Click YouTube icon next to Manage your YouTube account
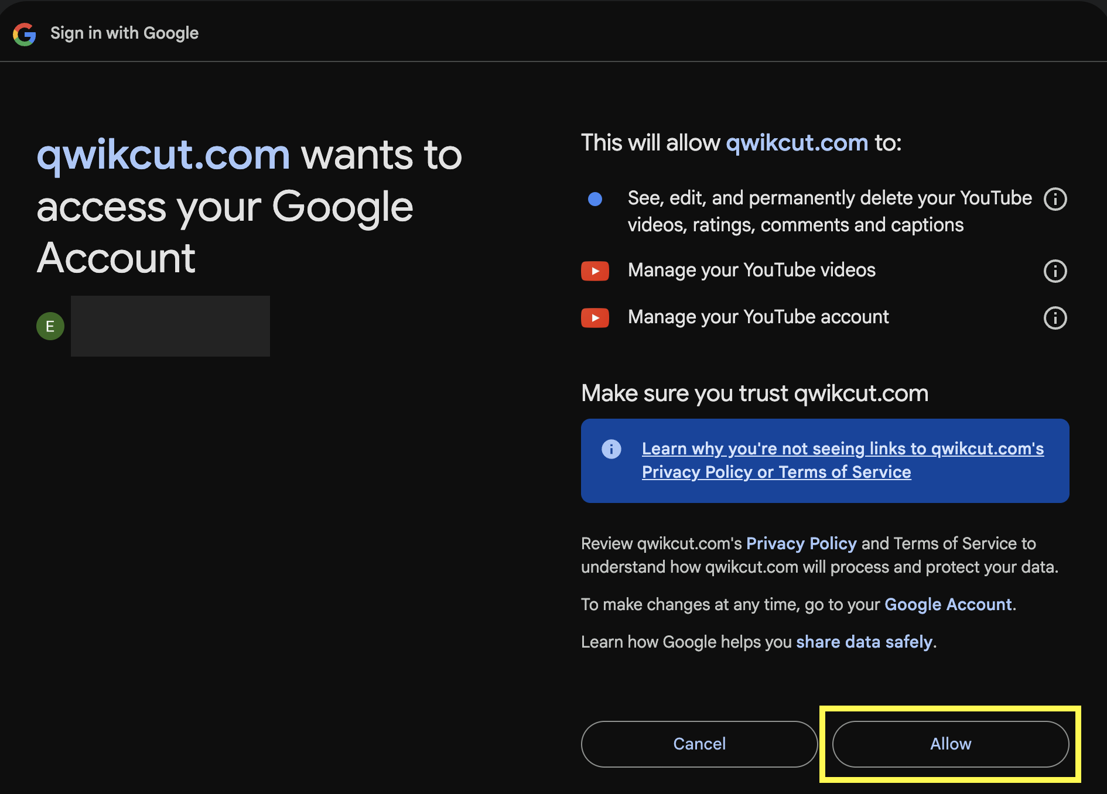The height and width of the screenshot is (794, 1107). tap(594, 318)
